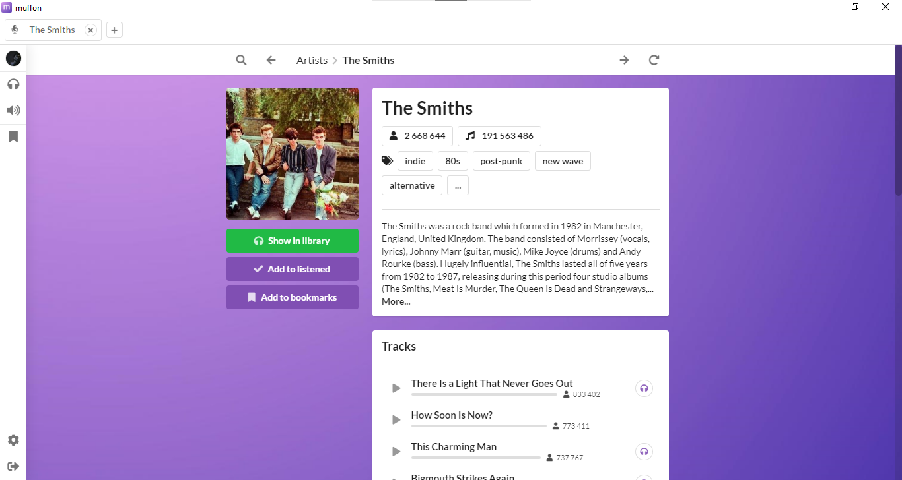
Task: Expand the More... artist description link
Action: click(396, 301)
